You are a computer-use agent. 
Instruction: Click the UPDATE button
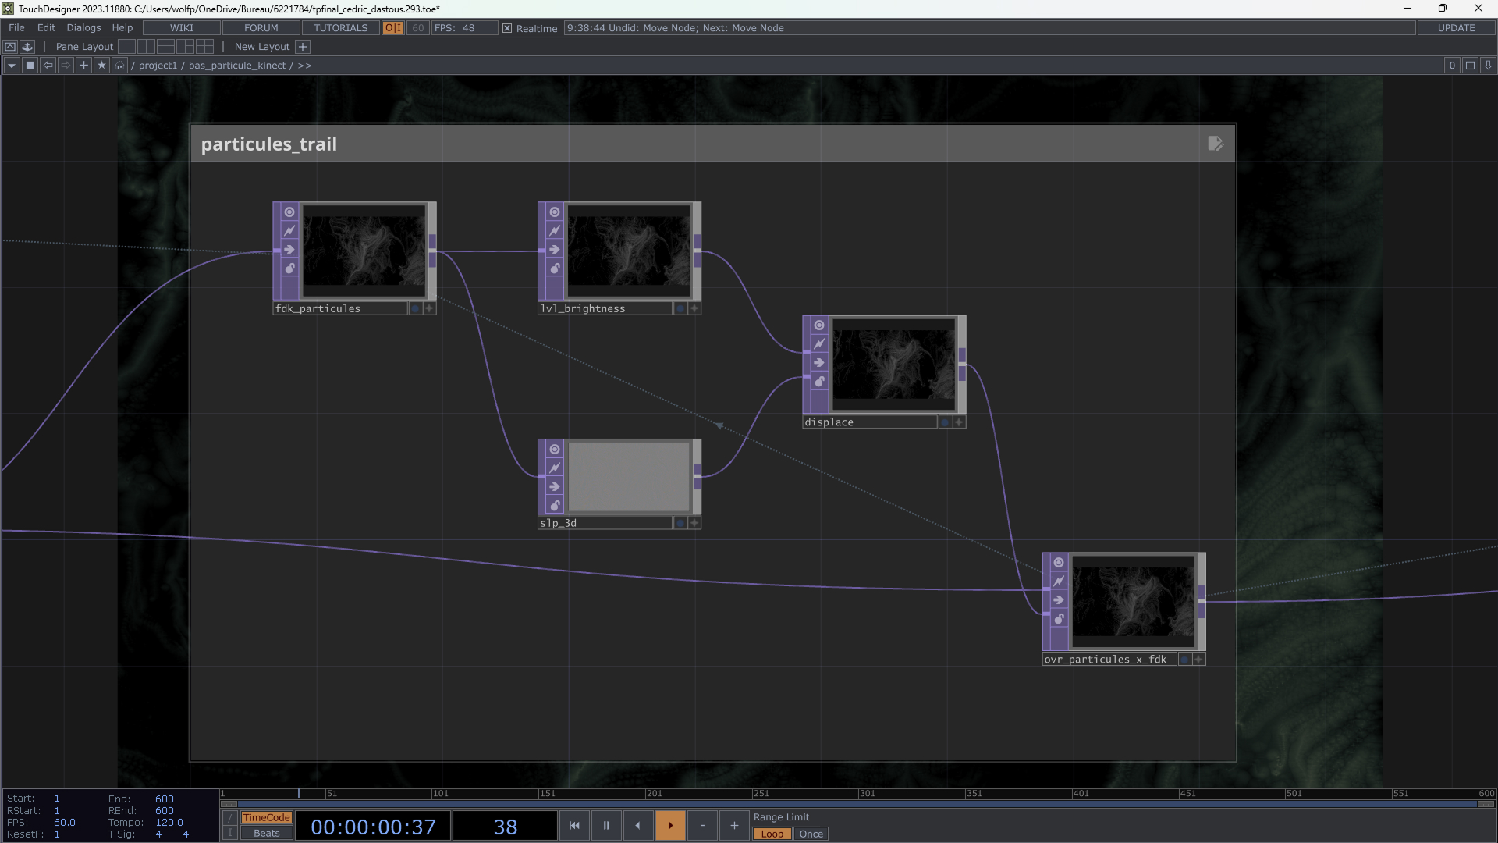coord(1456,28)
